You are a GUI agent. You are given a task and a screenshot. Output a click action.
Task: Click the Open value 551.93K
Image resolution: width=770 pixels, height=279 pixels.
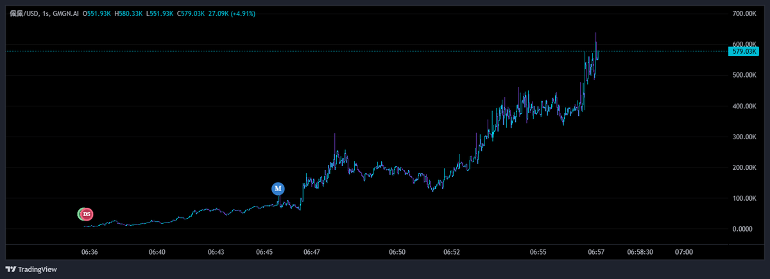pyautogui.click(x=98, y=13)
